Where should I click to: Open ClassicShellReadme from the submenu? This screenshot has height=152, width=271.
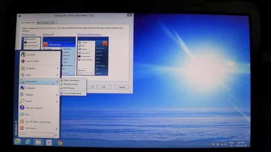click(x=73, y=93)
